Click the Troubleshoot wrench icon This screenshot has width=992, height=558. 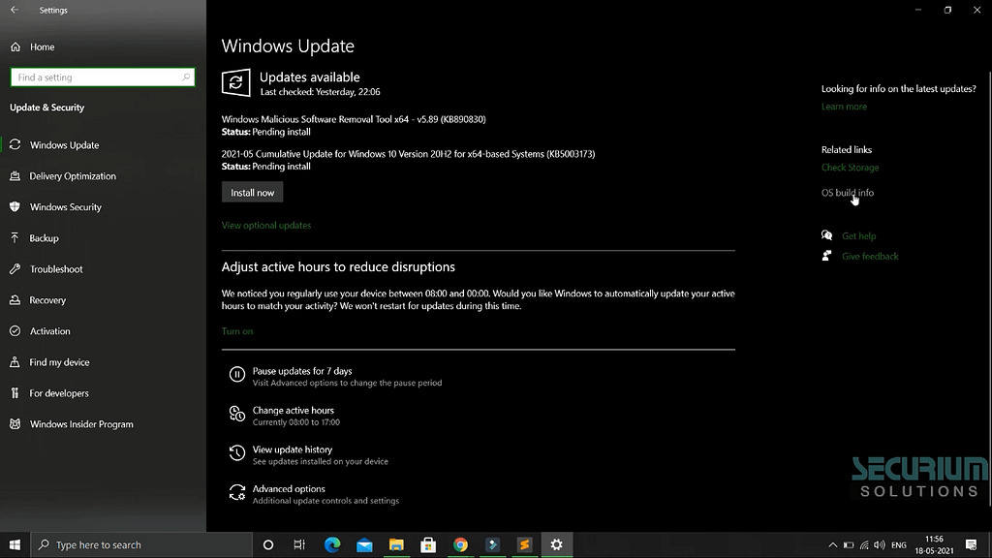(x=15, y=269)
